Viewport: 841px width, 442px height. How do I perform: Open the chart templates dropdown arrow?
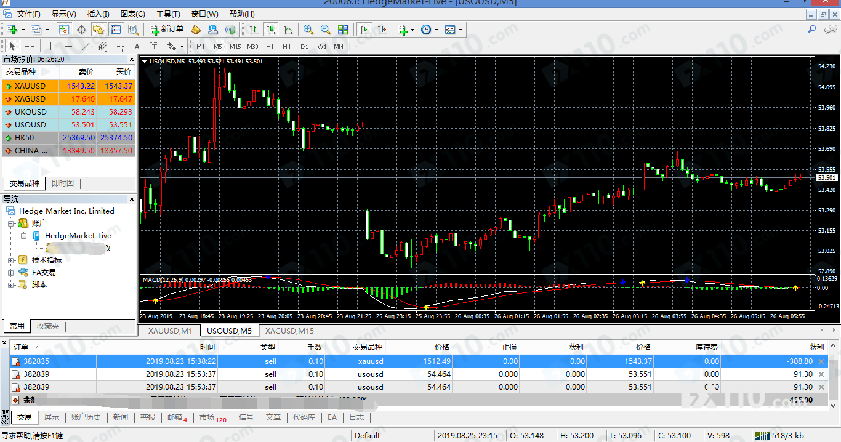click(x=461, y=30)
